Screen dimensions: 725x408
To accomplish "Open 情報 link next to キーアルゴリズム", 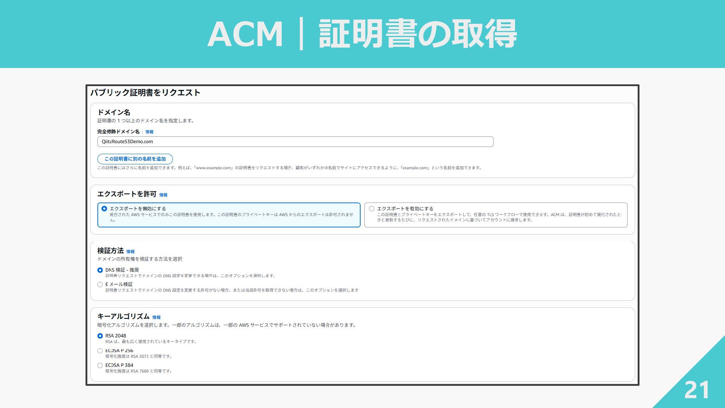I will tap(157, 317).
